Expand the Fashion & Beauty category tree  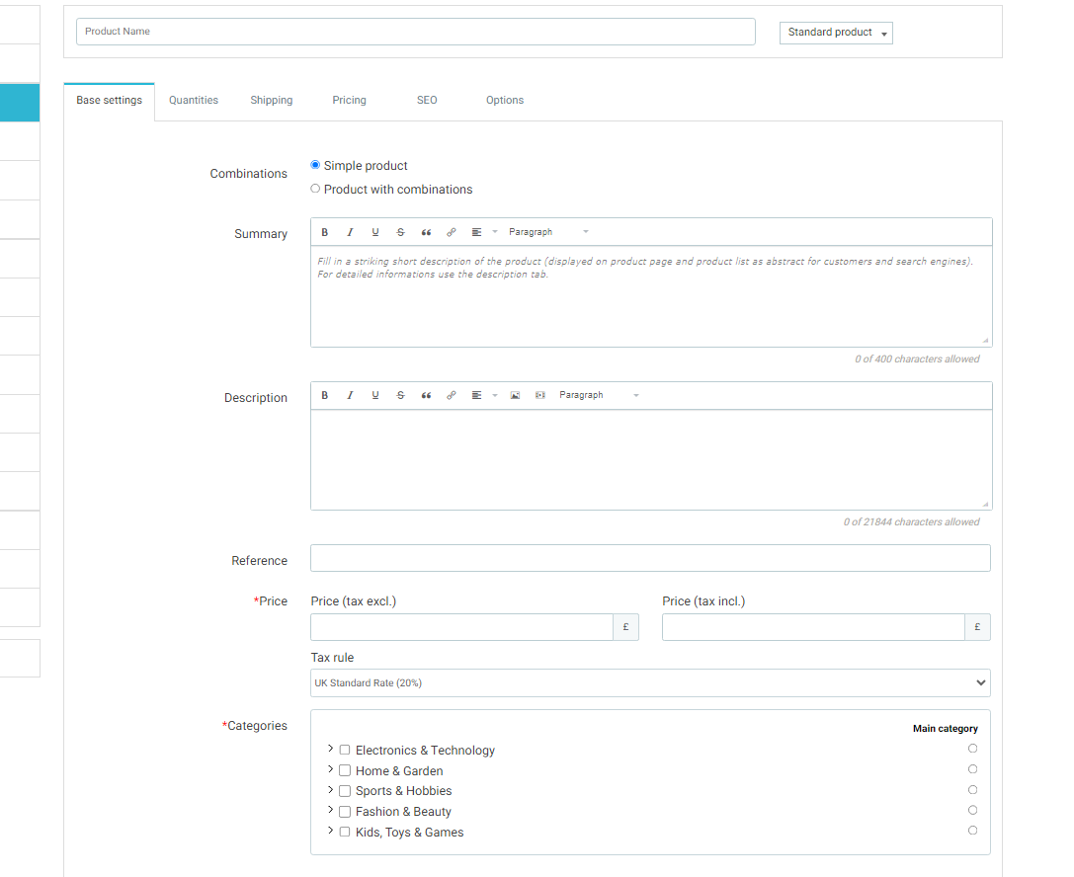pos(330,810)
